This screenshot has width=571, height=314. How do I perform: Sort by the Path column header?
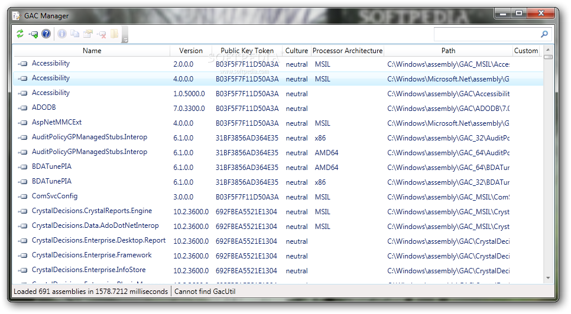click(x=448, y=51)
